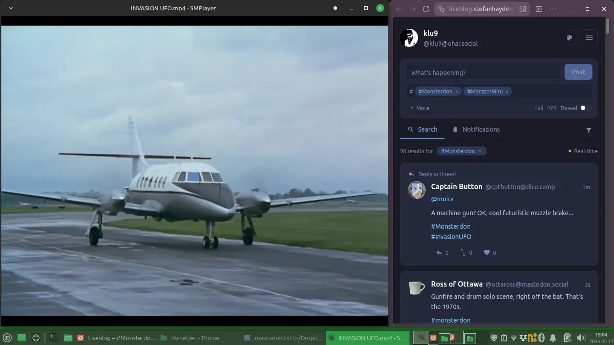Click the Real-time status indicator
Screen dimensions: 614x345
583,151
